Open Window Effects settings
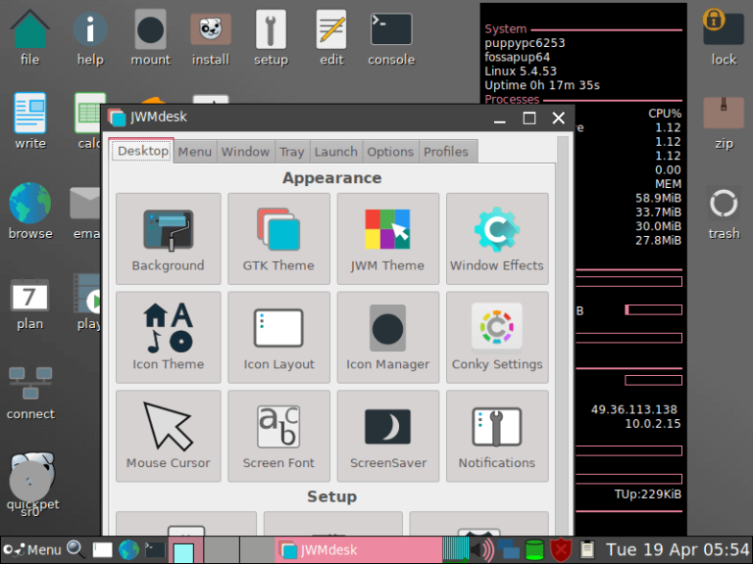 (496, 239)
